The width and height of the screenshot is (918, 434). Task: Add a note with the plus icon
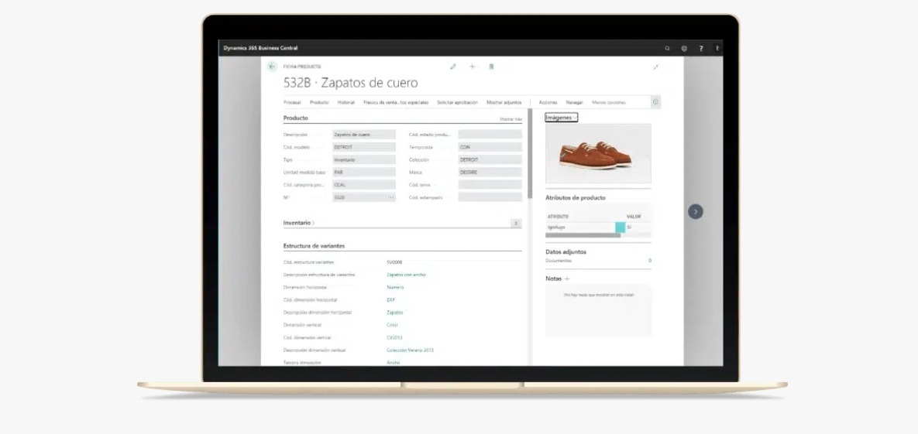[567, 279]
